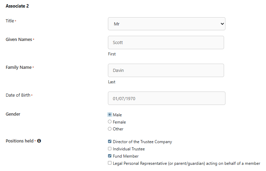Screen dimensions: 266x171
Task: Check the Legal Personal Representative checkbox
Action: pos(110,163)
